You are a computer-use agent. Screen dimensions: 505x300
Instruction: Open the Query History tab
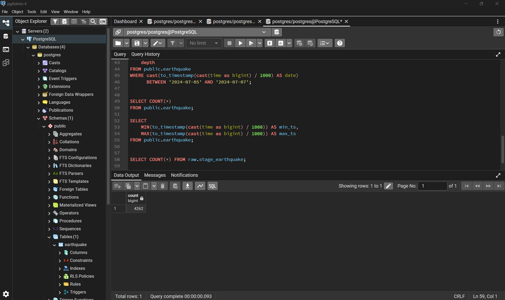point(145,54)
